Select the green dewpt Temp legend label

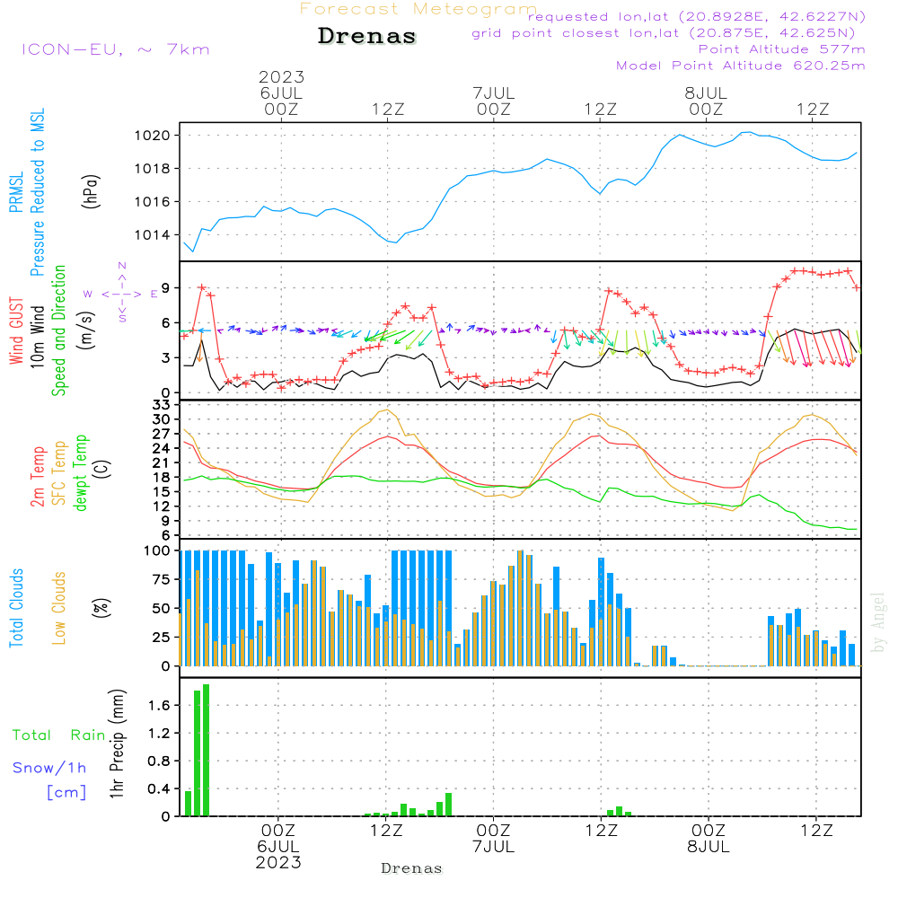click(x=82, y=473)
